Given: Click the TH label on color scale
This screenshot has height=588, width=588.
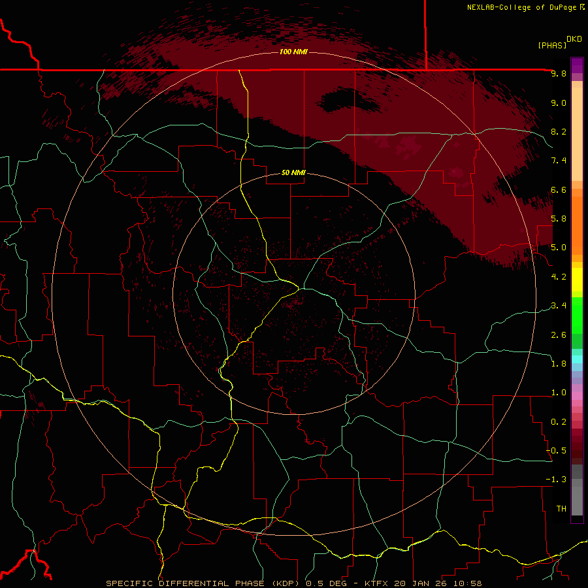Looking at the screenshot, I should (561, 508).
